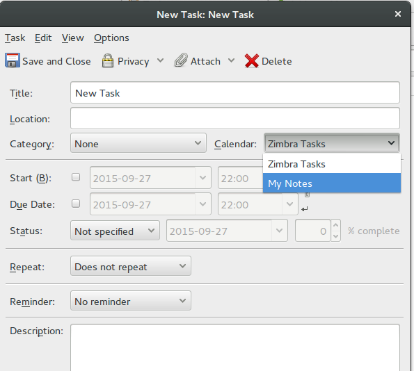Image resolution: width=414 pixels, height=371 pixels.
Task: Click the Privacy padlock icon
Action: (x=108, y=60)
